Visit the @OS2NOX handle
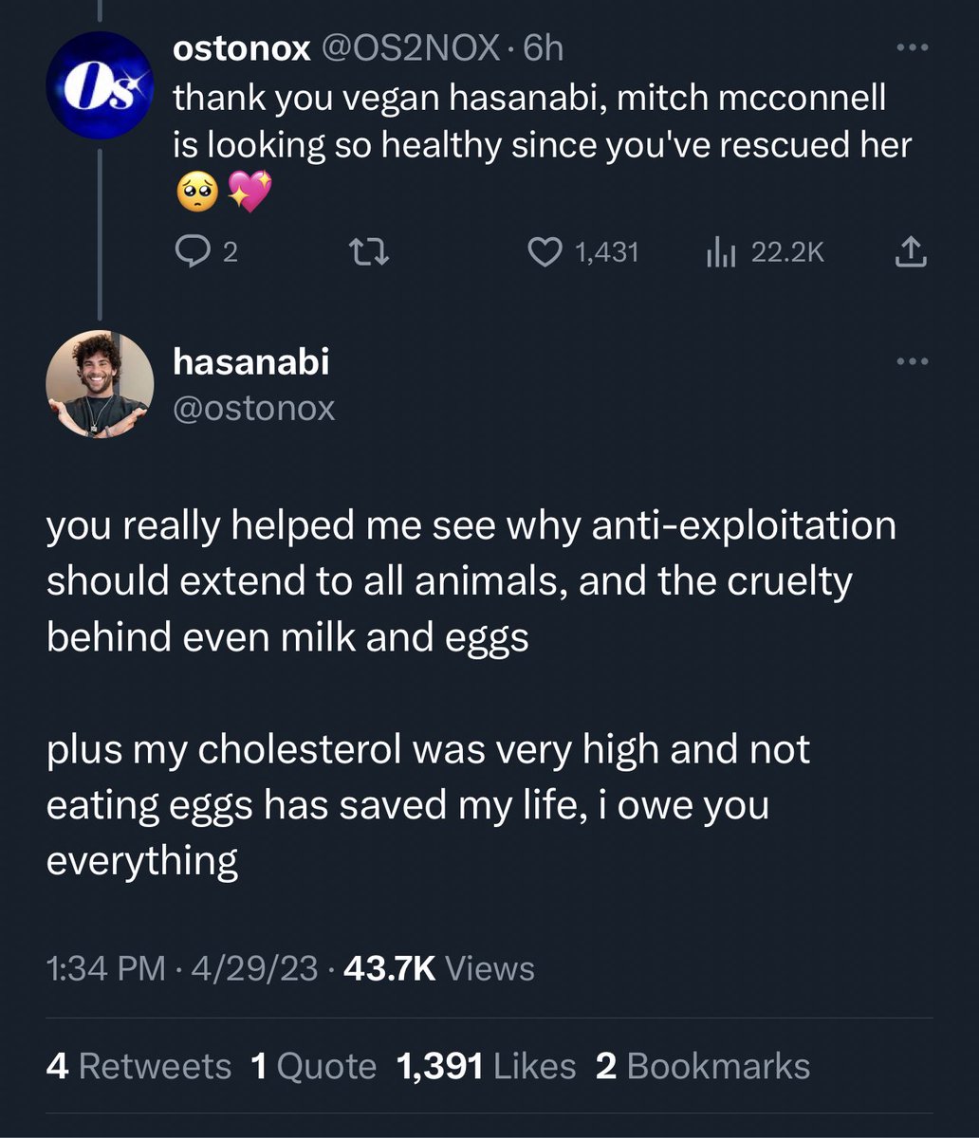Screen dimensions: 979x1138 413,48
